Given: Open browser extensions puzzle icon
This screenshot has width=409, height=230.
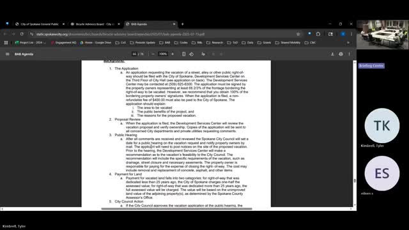Looking at the screenshot, I should coord(318,34).
